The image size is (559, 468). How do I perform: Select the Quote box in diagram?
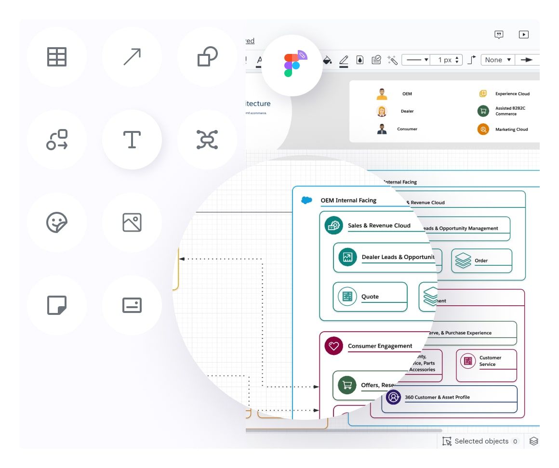[x=370, y=297]
